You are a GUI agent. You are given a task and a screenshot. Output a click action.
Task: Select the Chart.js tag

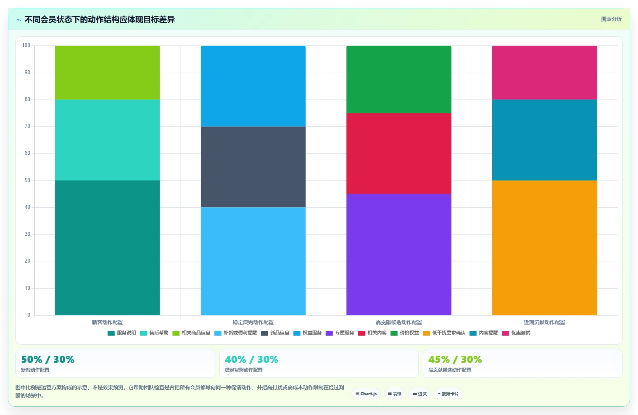pos(366,394)
